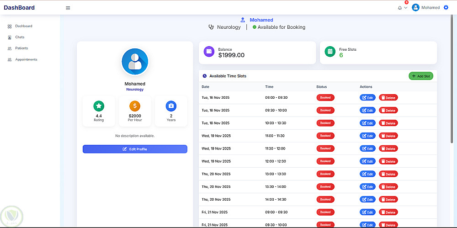This screenshot has height=228, width=457.
Task: Edit the Thu 20 Nov 13:30 - 14:00 slot
Action: [x=367, y=186]
